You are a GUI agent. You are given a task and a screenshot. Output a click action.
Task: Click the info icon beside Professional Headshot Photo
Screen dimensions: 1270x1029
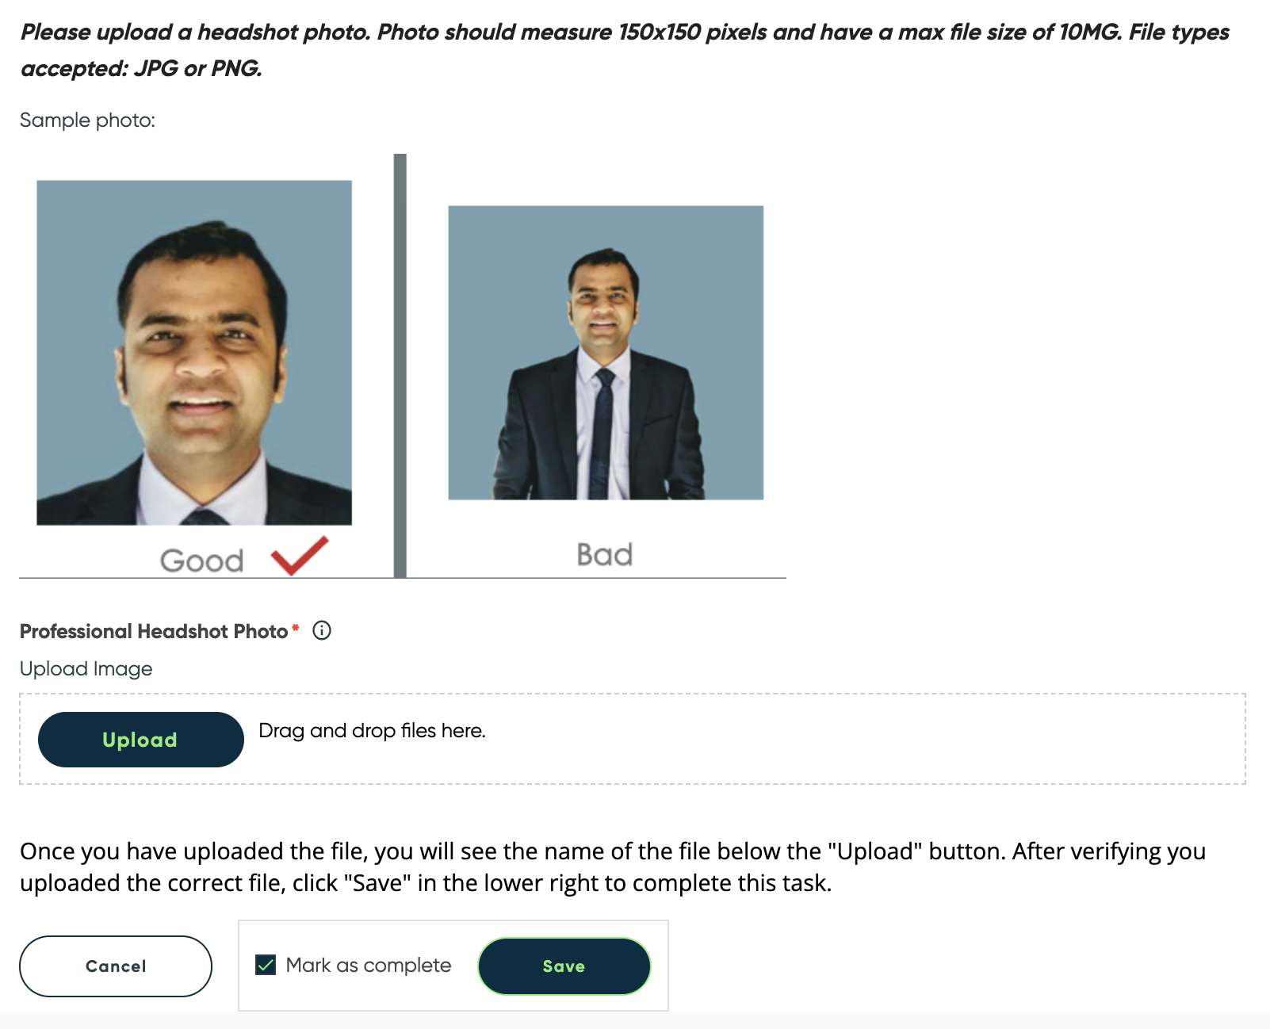[x=322, y=630]
